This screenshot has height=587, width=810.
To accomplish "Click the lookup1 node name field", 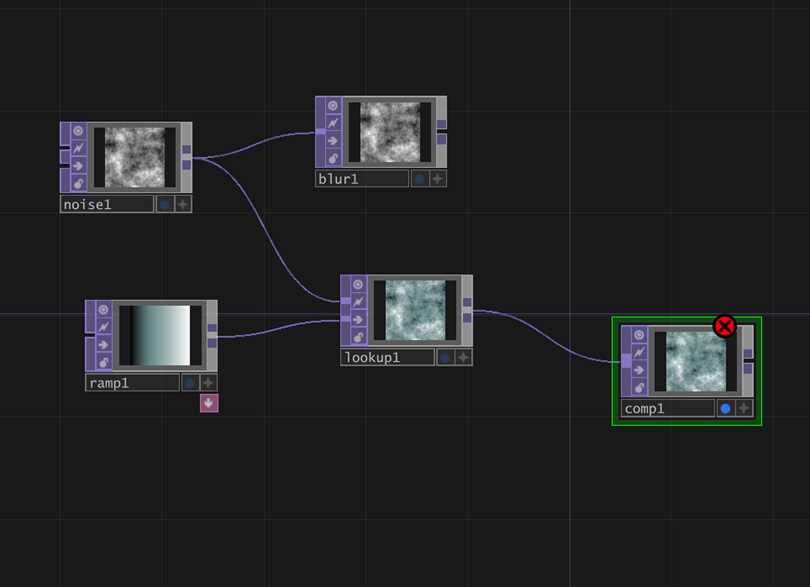I will (x=387, y=358).
